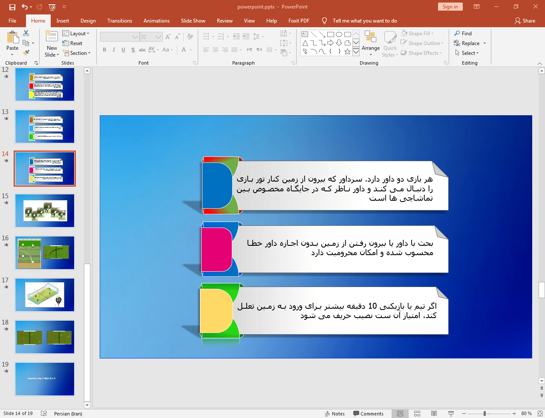
Task: Toggle Underline formatting
Action: 123,50
